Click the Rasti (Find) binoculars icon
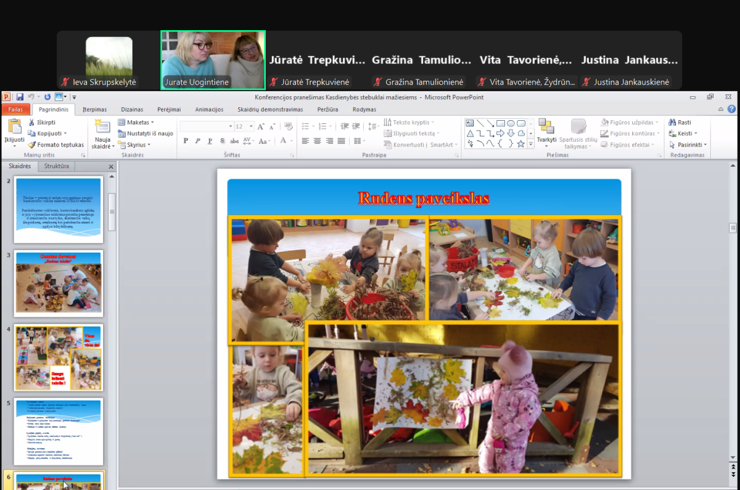Viewport: 740px width, 490px height. click(x=673, y=123)
